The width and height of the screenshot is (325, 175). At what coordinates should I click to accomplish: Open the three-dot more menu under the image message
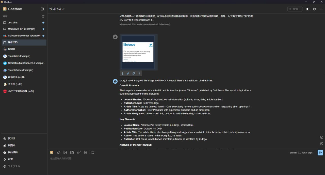tap(139, 74)
